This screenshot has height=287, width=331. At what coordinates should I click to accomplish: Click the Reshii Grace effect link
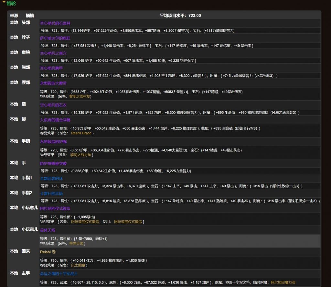click(x=81, y=133)
